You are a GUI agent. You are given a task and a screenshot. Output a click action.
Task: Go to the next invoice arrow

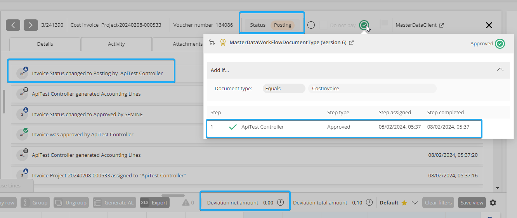(x=31, y=25)
